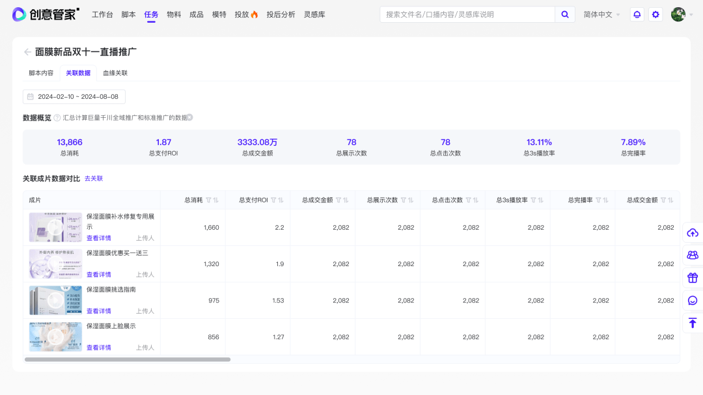Go back using arrow beside 面膜新品双十一直播推广
The height and width of the screenshot is (395, 703).
27,52
